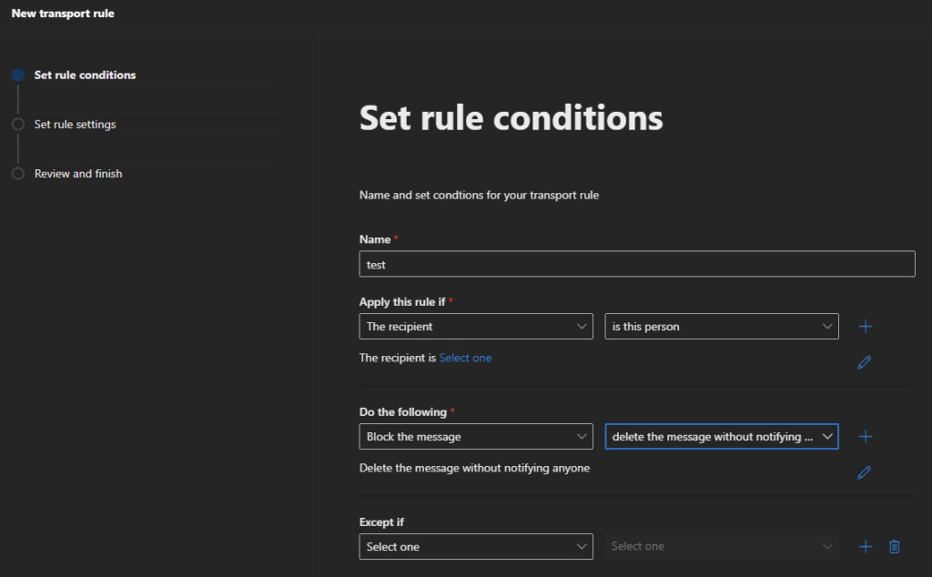Viewport: 932px width, 577px height.
Task: Go to the Set rule conditions step
Action: (85, 75)
